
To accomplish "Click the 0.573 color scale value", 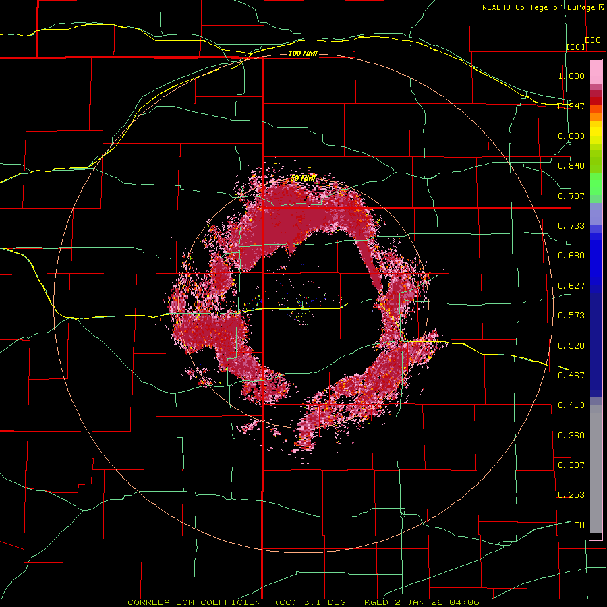I will (x=571, y=316).
